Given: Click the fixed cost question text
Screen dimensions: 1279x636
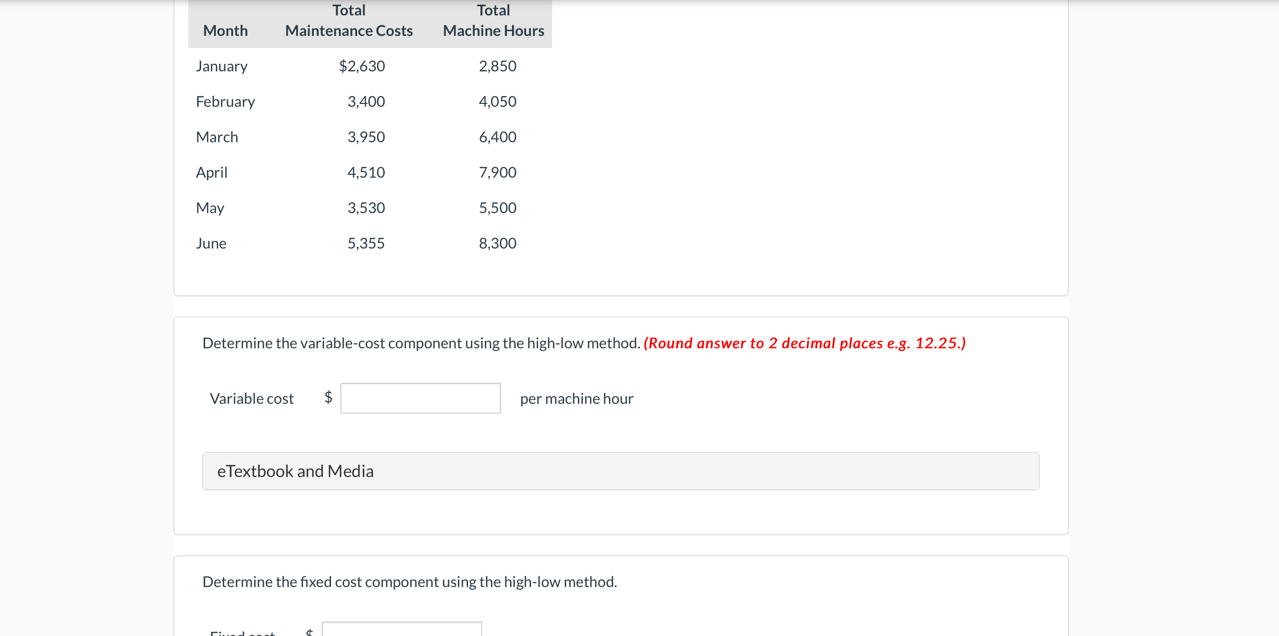Looking at the screenshot, I should (x=409, y=581).
